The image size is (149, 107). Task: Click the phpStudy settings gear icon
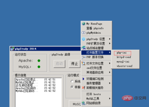pyautogui.click(x=83, y=39)
